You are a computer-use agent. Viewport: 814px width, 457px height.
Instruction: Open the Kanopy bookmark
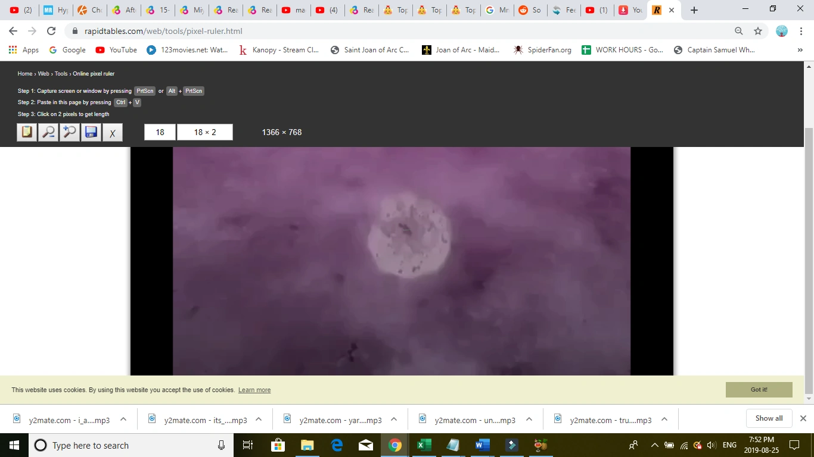(279, 50)
